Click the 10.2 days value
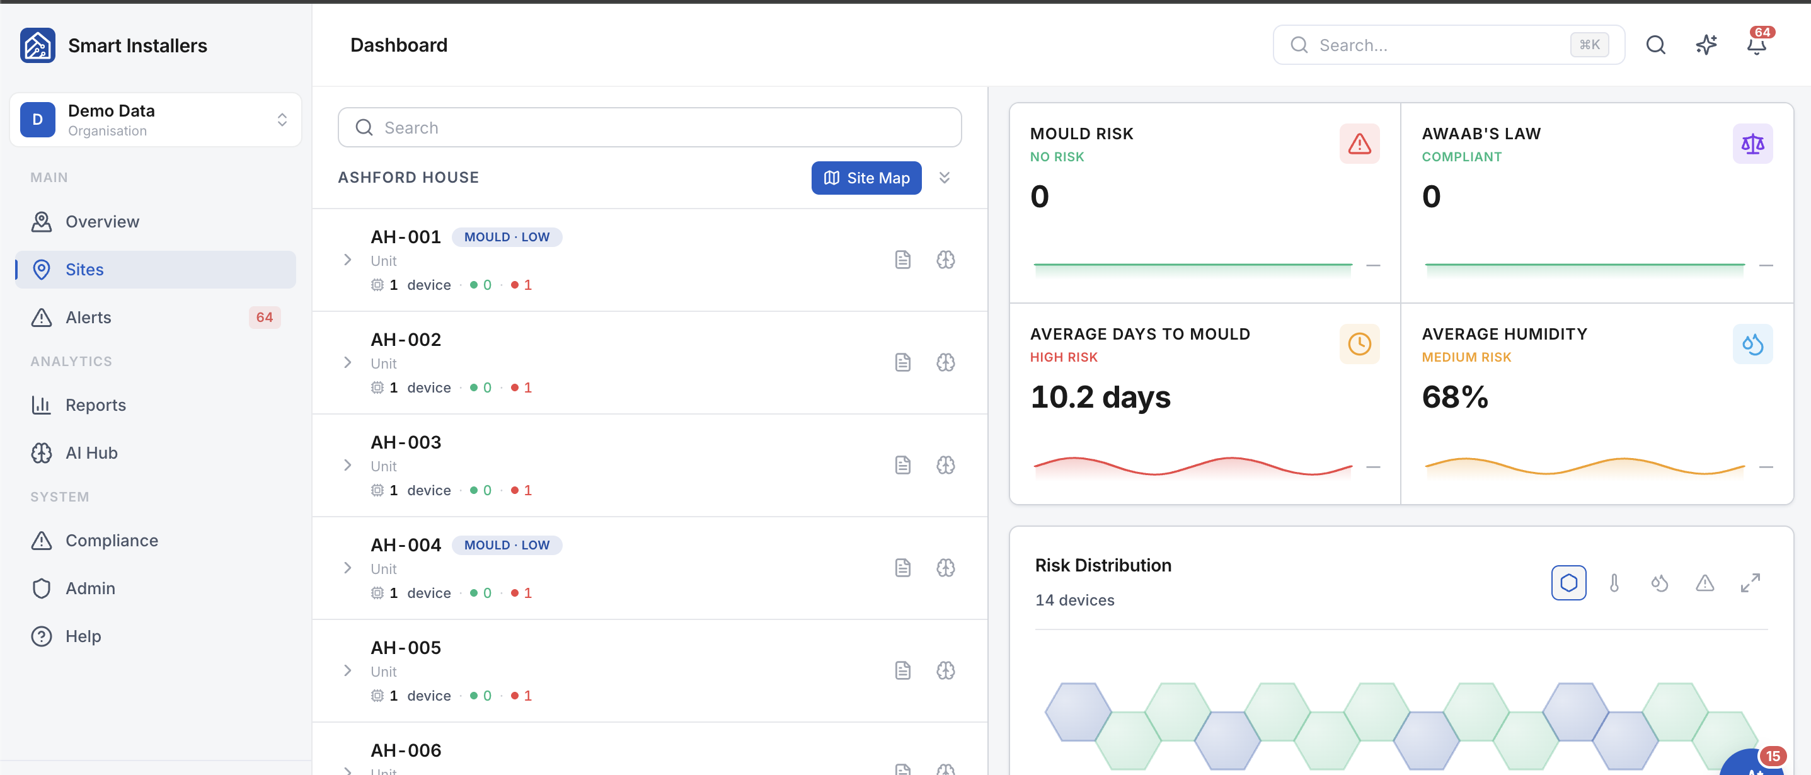Image resolution: width=1811 pixels, height=775 pixels. tap(1100, 397)
